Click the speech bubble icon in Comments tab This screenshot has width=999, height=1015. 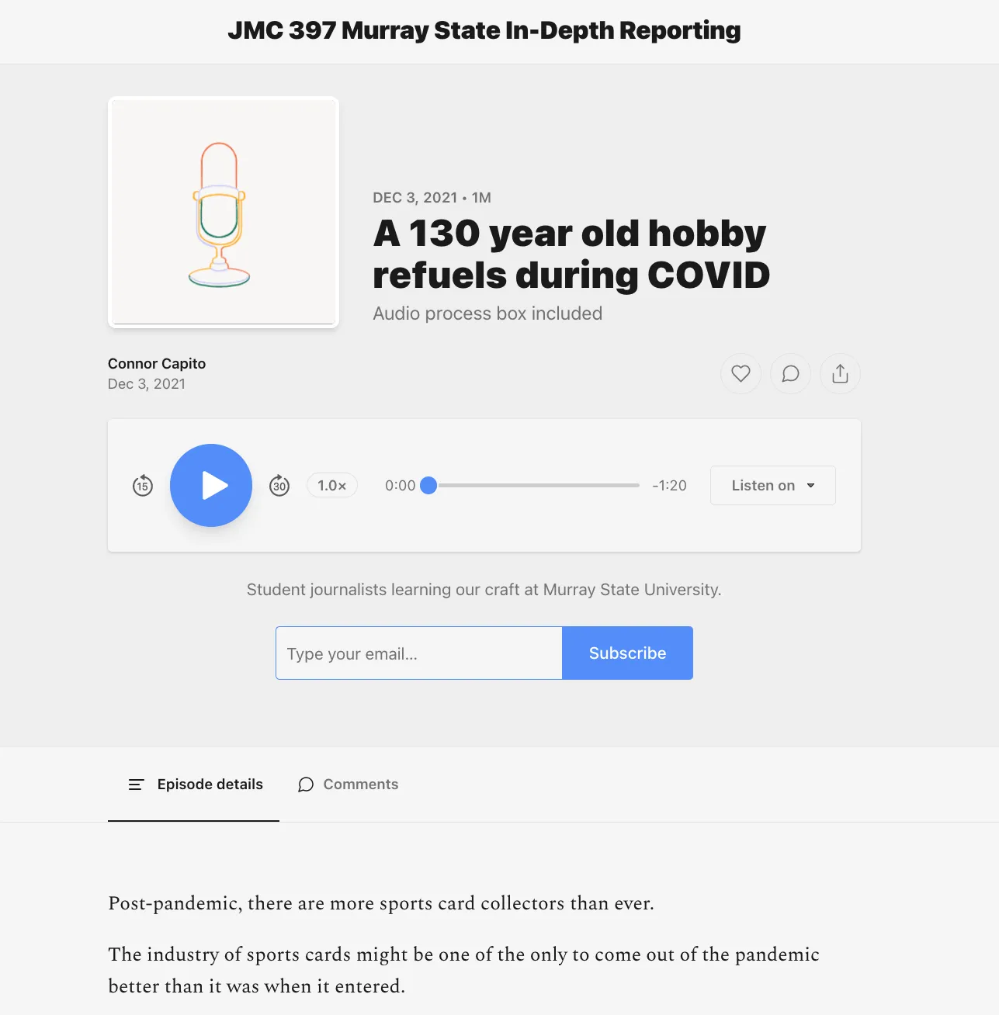(x=306, y=785)
